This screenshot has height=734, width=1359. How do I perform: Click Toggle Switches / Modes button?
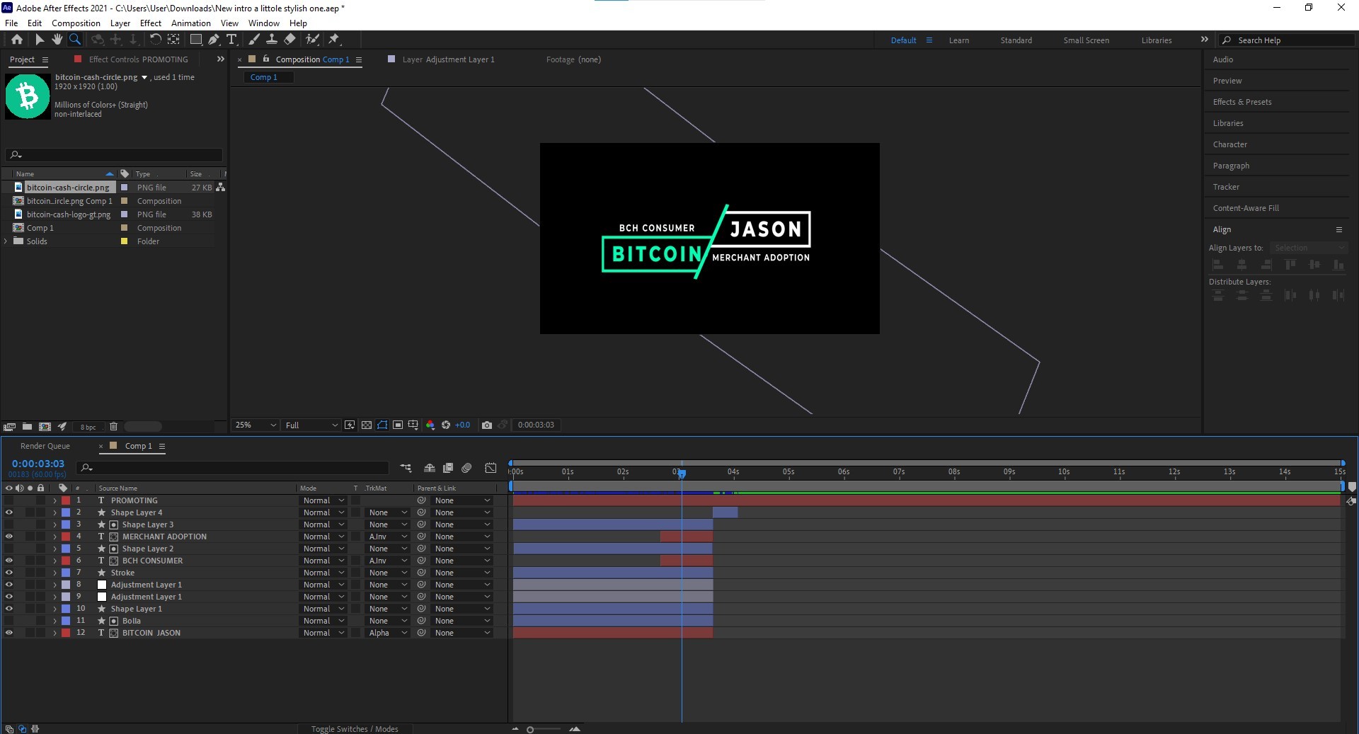[x=355, y=729]
